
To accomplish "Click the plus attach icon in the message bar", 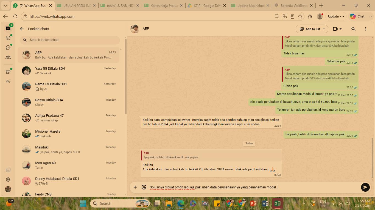I will click(x=135, y=187).
